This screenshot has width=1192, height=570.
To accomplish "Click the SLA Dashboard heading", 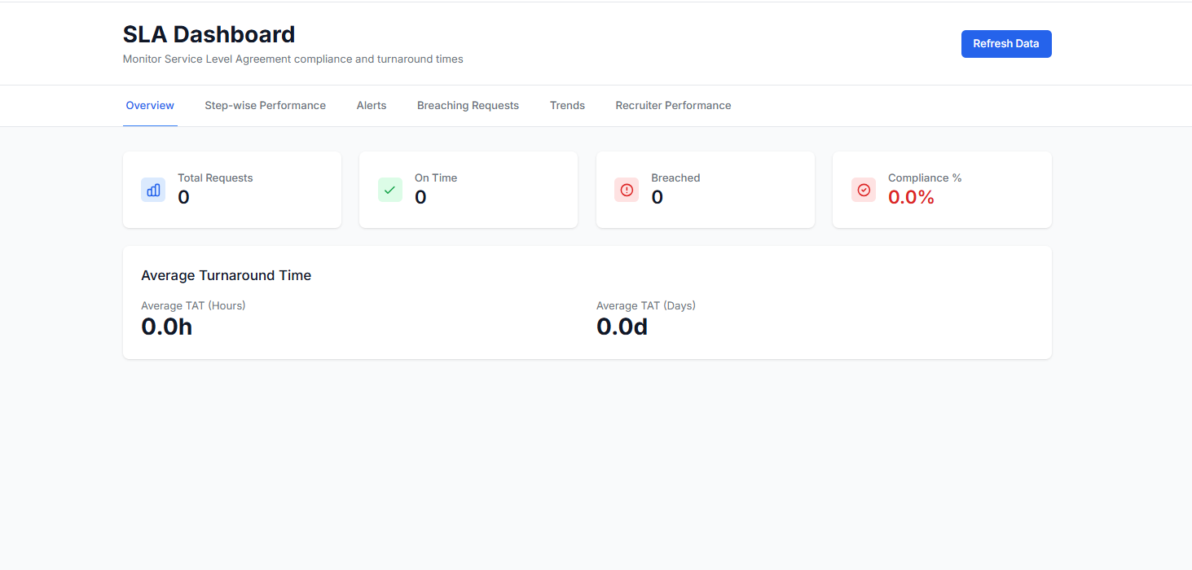I will pos(209,34).
